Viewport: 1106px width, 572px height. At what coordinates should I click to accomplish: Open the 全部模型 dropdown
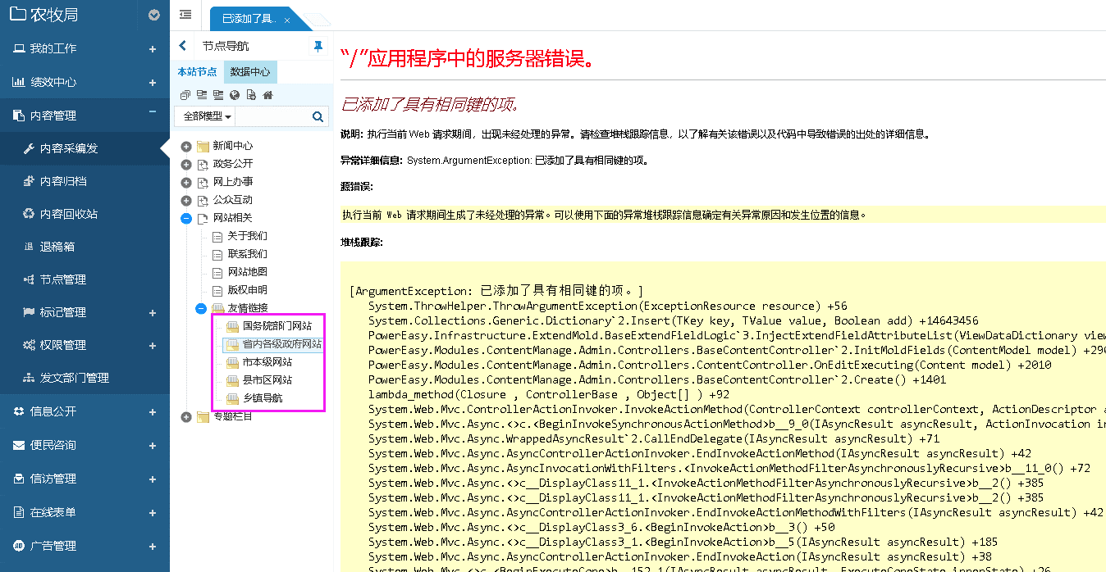(x=207, y=117)
